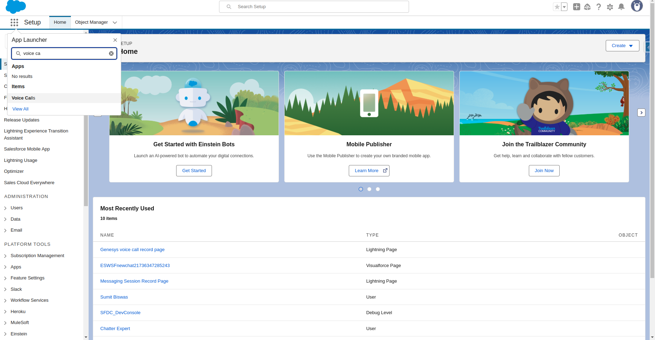Select the third carousel indicator dot
The width and height of the screenshot is (655, 340).
378,189
